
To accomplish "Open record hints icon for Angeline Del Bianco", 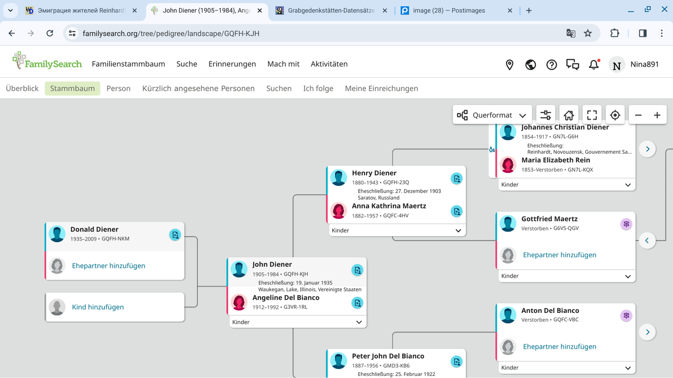I will 358,302.
